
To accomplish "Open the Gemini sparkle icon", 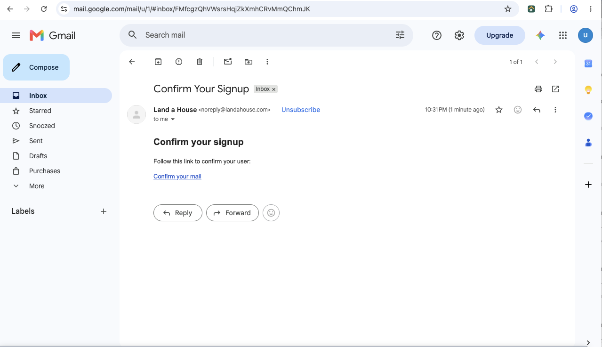I will click(540, 35).
